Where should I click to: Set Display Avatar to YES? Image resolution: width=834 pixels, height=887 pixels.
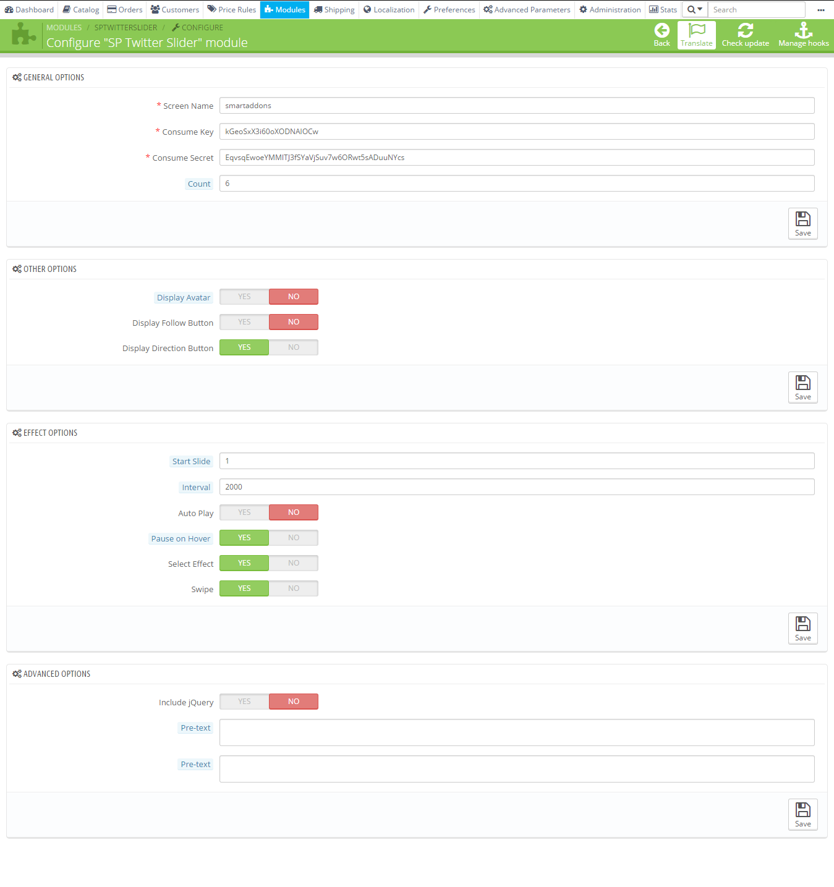pyautogui.click(x=244, y=297)
